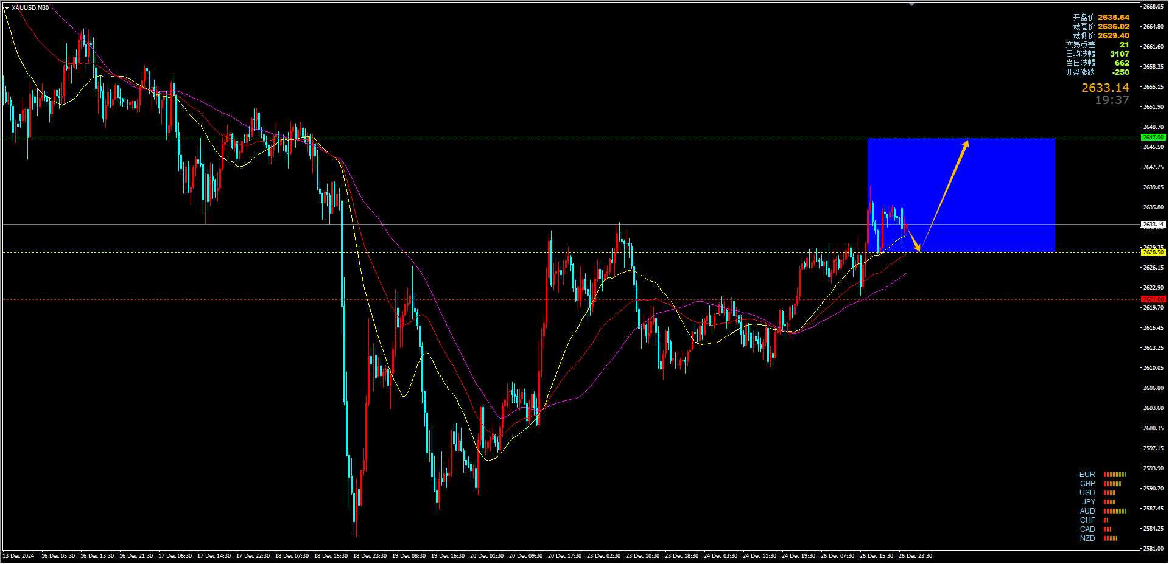Select the opening price value 2635.64
Screen dimensions: 1169x564
tap(1114, 18)
